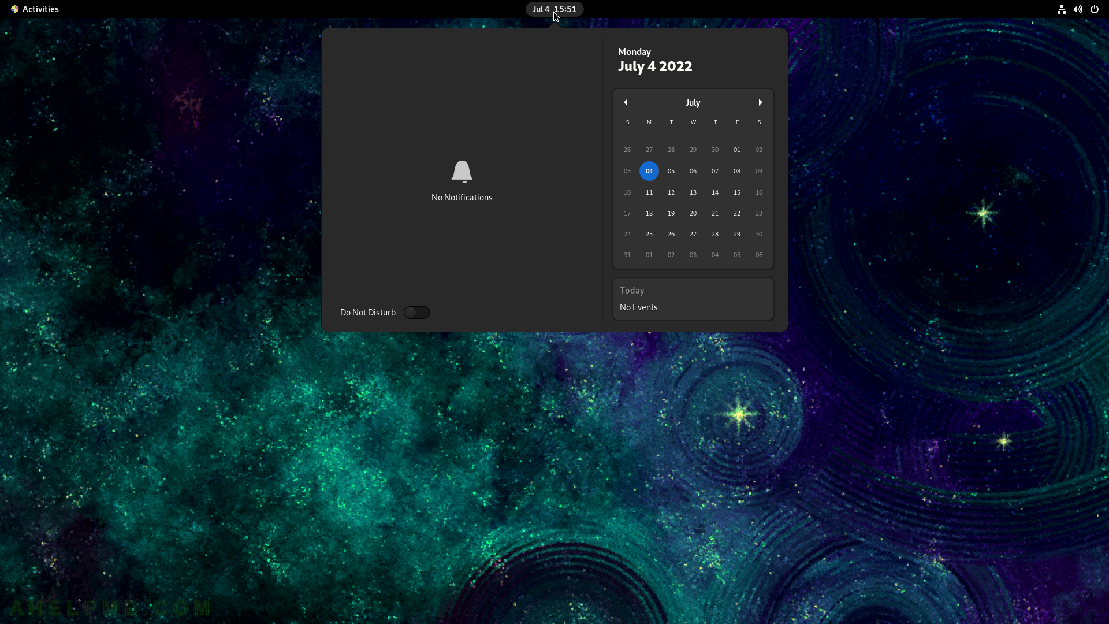Toggle the Do Not Disturb switch

416,313
